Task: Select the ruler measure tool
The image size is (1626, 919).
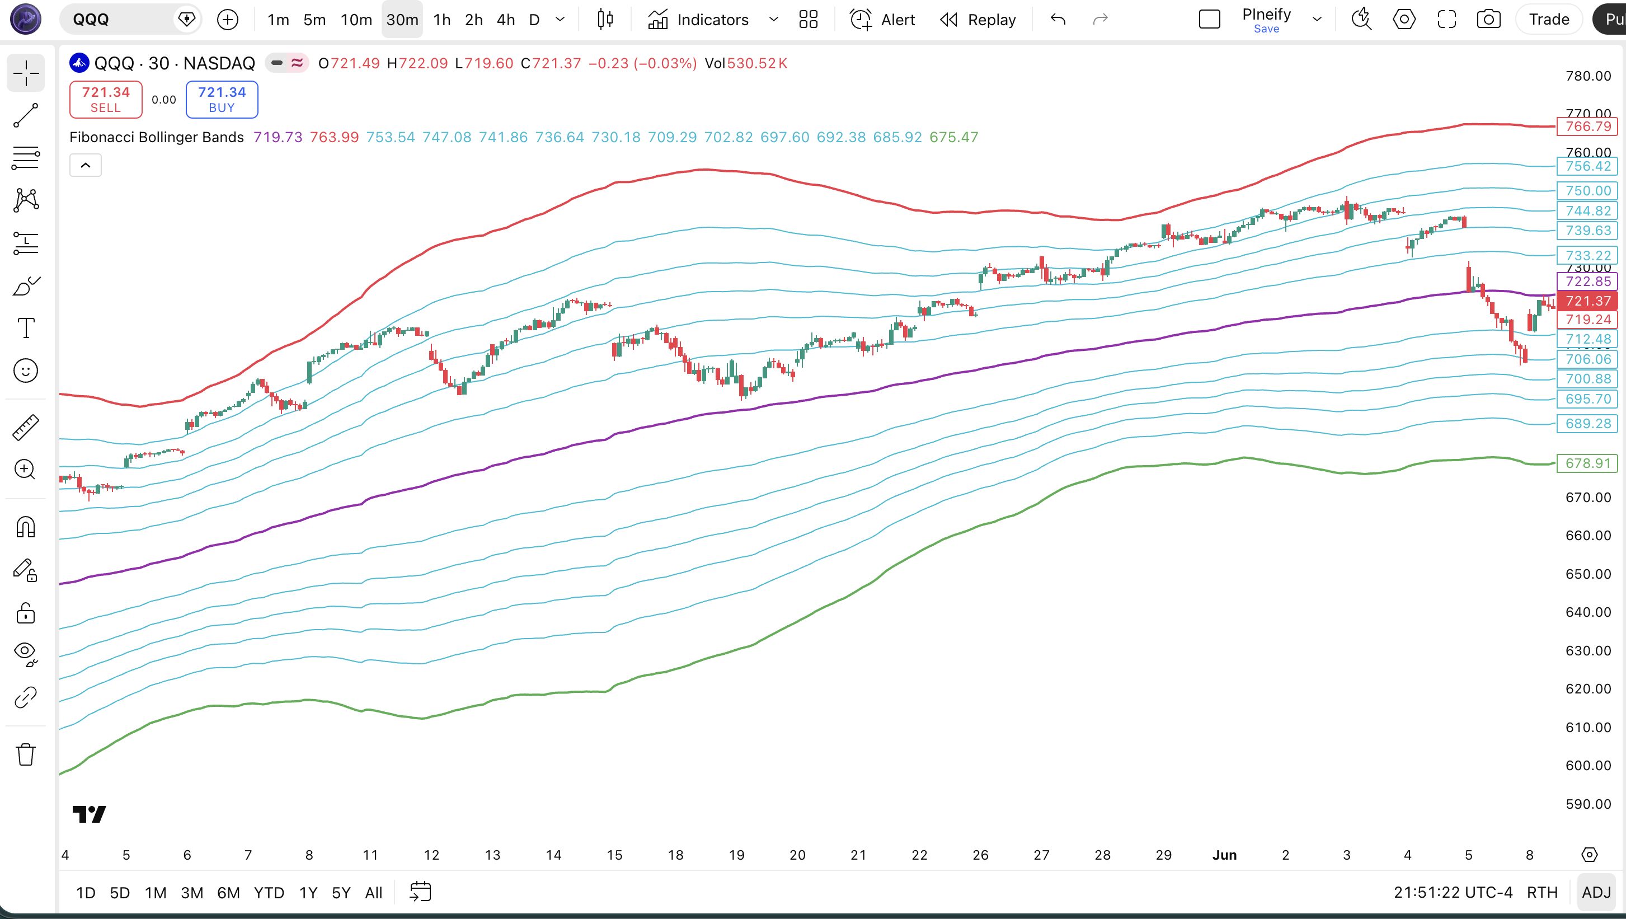Action: (x=26, y=427)
